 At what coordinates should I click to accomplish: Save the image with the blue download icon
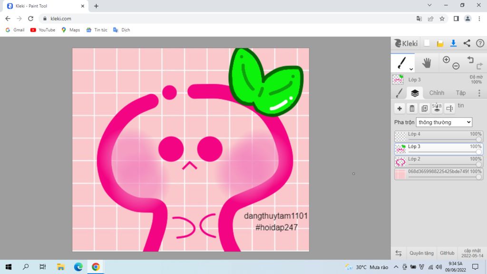(453, 43)
